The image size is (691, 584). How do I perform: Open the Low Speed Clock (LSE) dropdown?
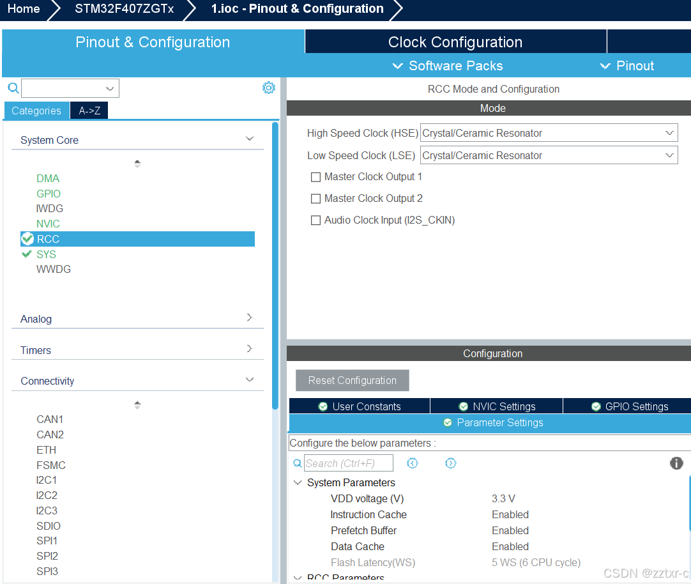tap(549, 155)
